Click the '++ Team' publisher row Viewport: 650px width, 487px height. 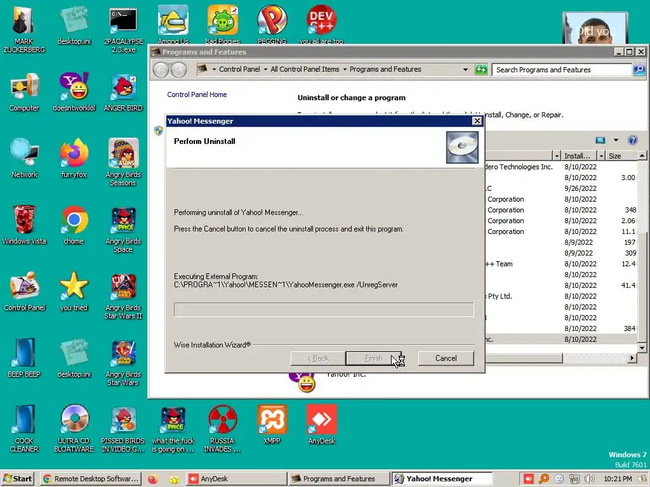pyautogui.click(x=561, y=264)
